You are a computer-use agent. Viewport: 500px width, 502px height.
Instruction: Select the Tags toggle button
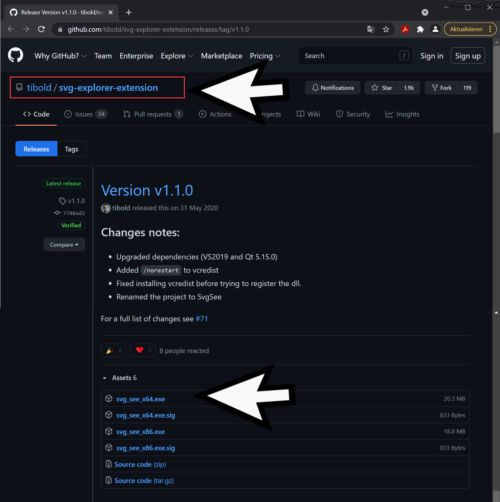[72, 149]
